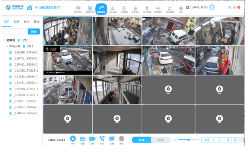
Task: Open the 数字乡村 module icon
Action: coord(78,9)
